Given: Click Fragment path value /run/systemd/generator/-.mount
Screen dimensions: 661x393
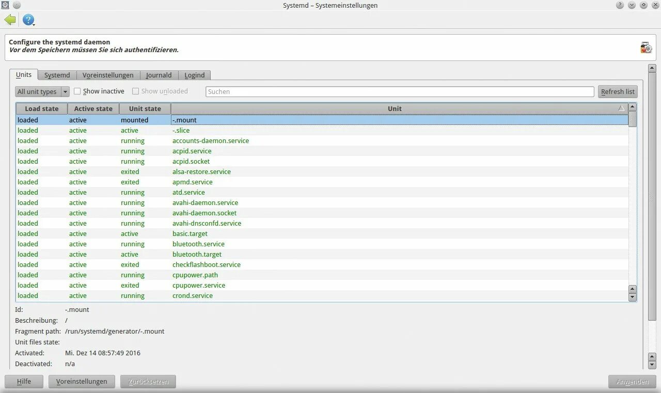Looking at the screenshot, I should (x=115, y=331).
